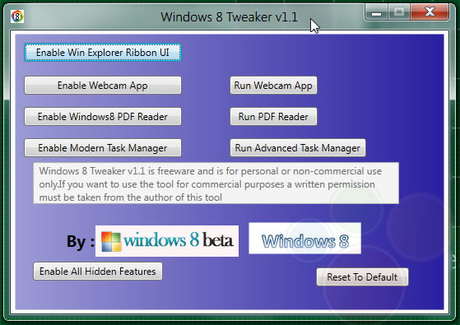The height and width of the screenshot is (325, 460).
Task: Reset To Default settings
Action: pyautogui.click(x=362, y=277)
